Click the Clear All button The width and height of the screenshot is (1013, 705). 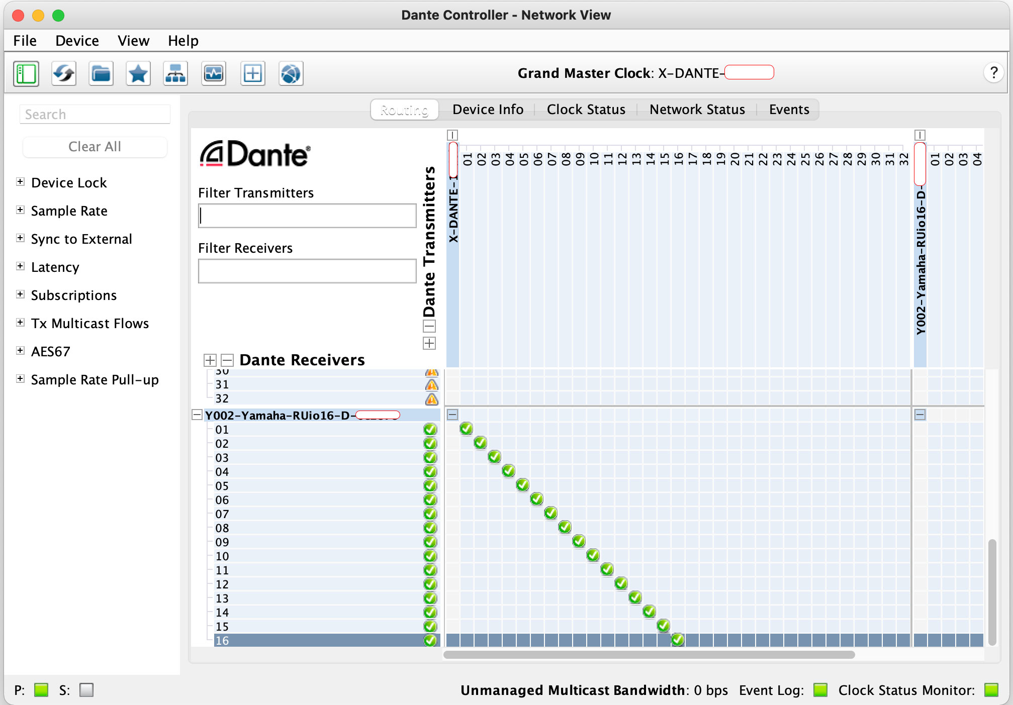coord(95,147)
